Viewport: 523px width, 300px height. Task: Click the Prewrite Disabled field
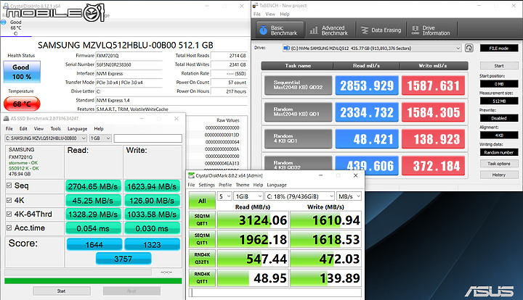pos(499,118)
